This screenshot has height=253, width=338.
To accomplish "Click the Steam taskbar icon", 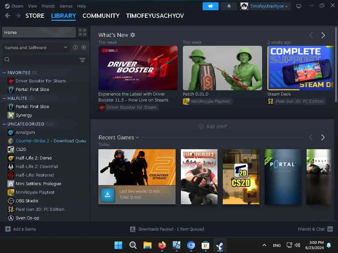I will pos(220,245).
